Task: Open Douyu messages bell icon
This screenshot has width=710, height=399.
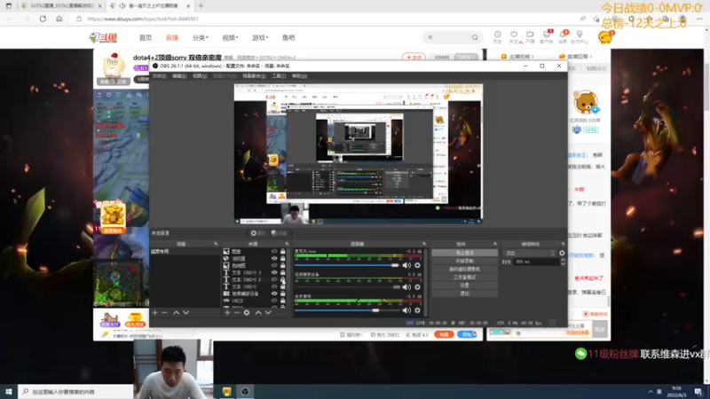Action: 563,35
